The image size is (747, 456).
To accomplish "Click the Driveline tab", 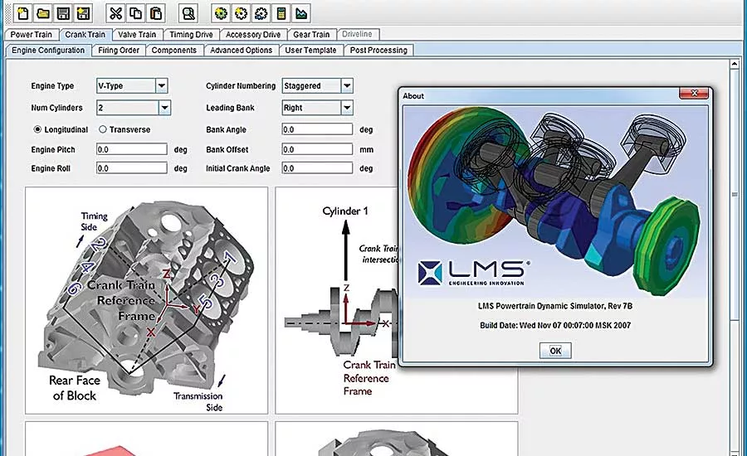I will pyautogui.click(x=357, y=34).
